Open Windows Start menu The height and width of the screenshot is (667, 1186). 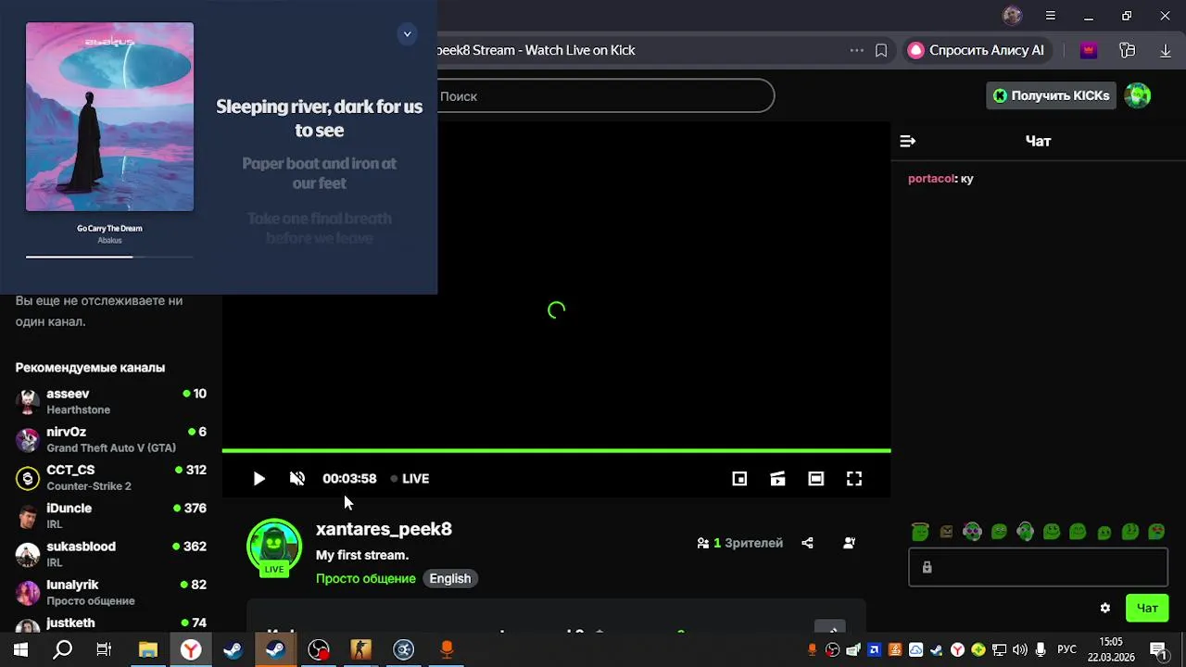(20, 650)
